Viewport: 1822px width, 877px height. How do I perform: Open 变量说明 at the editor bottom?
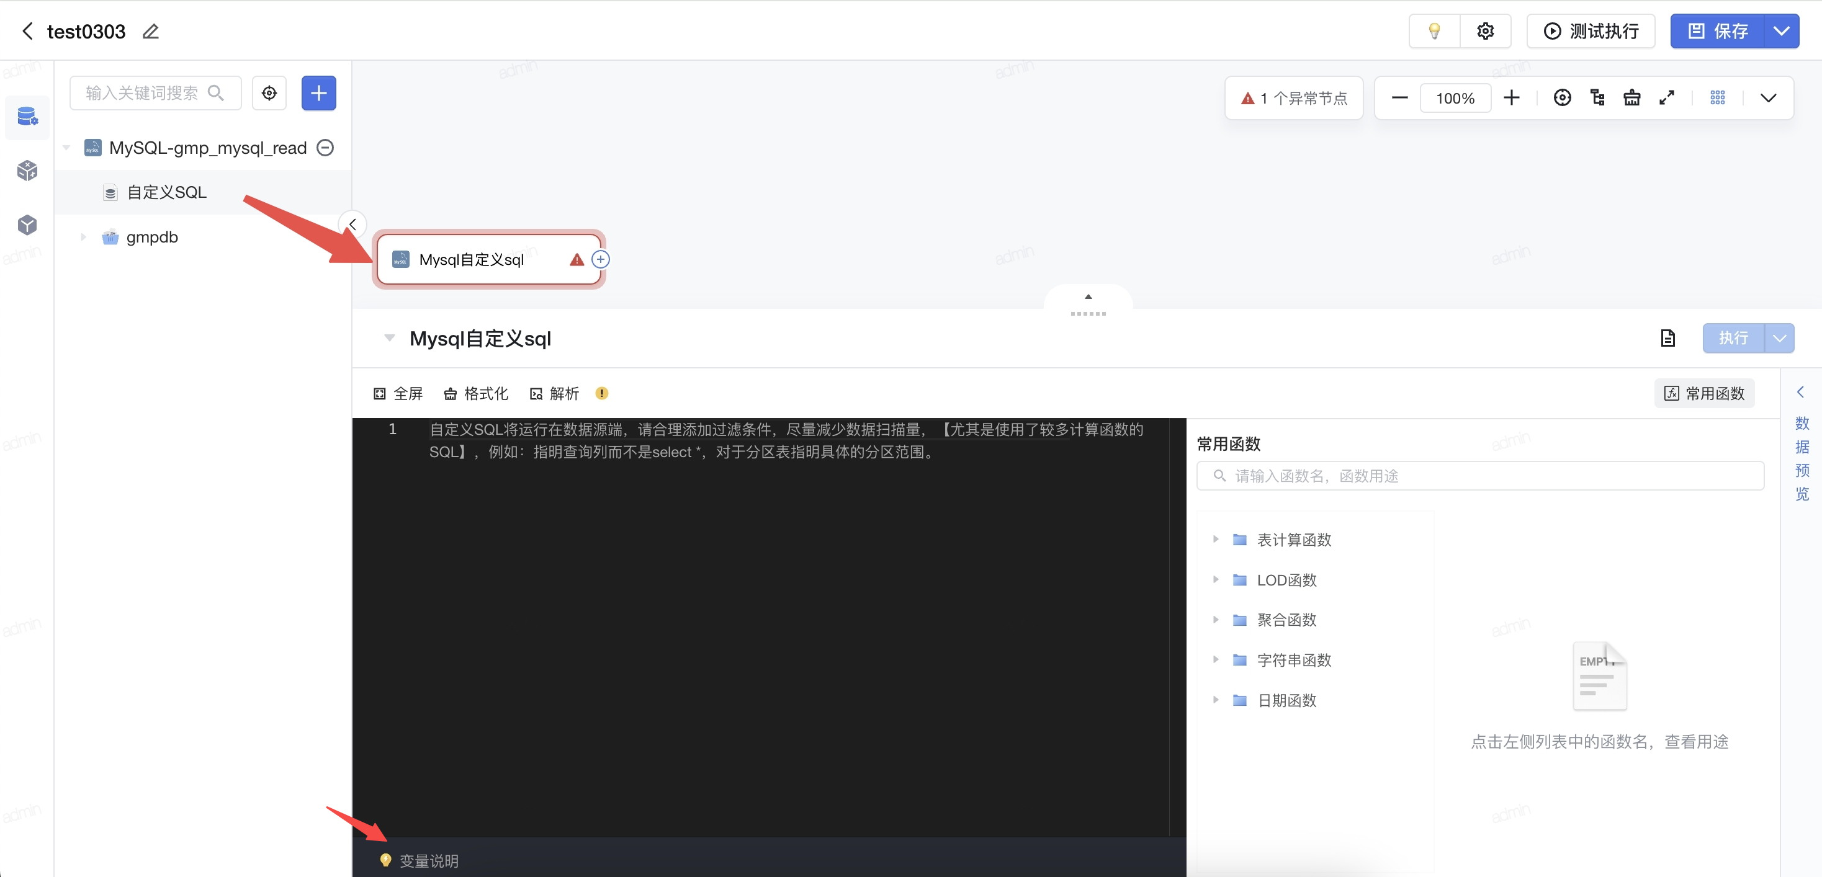420,861
